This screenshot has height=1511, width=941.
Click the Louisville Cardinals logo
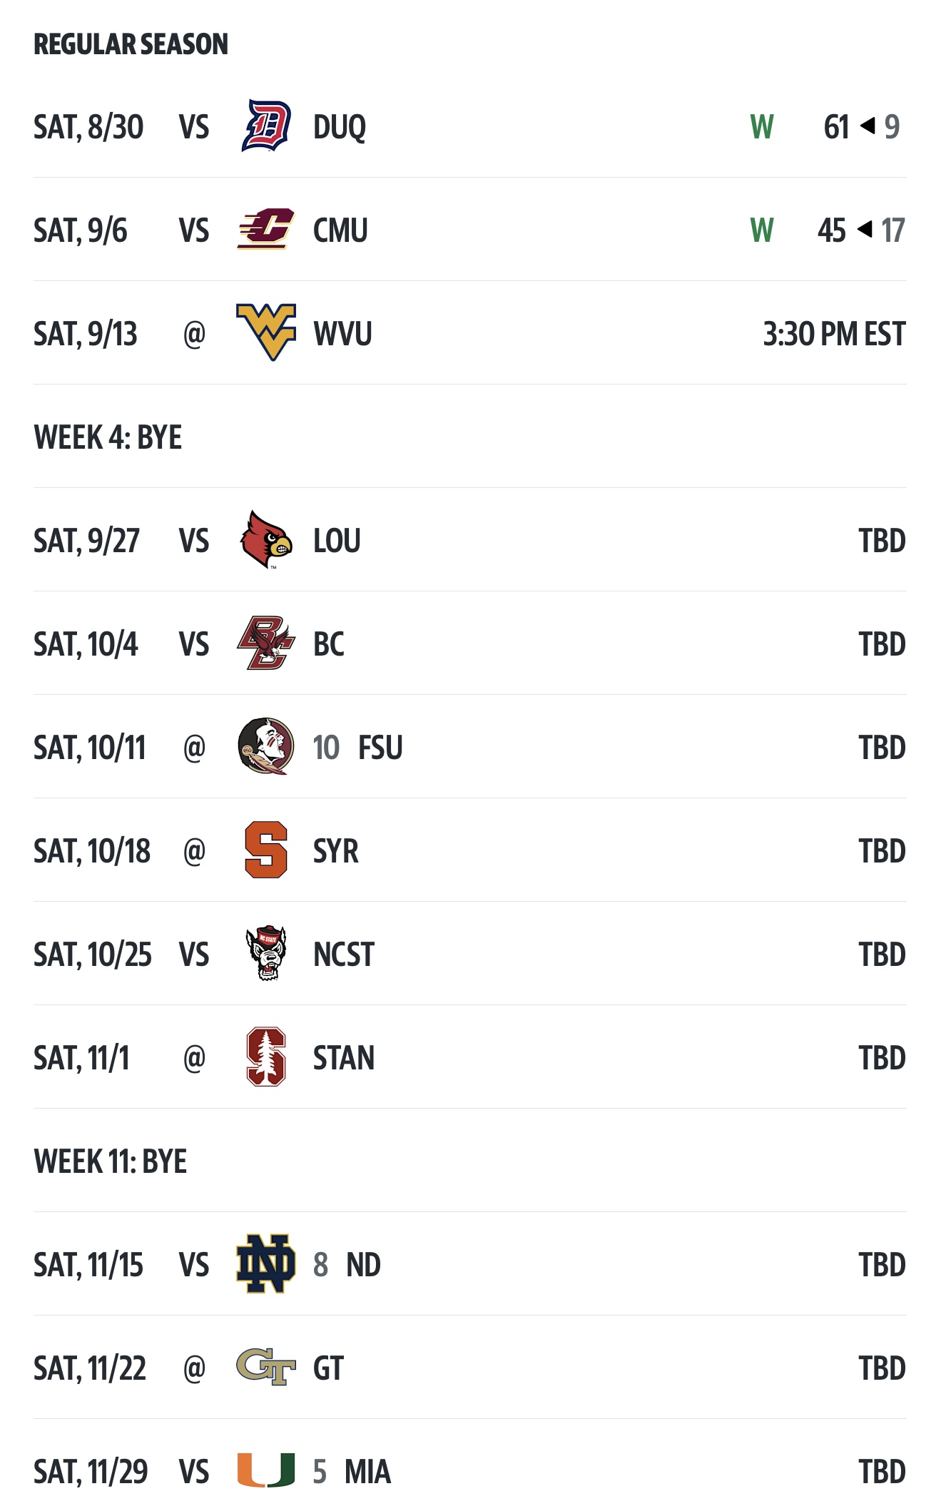pyautogui.click(x=265, y=540)
